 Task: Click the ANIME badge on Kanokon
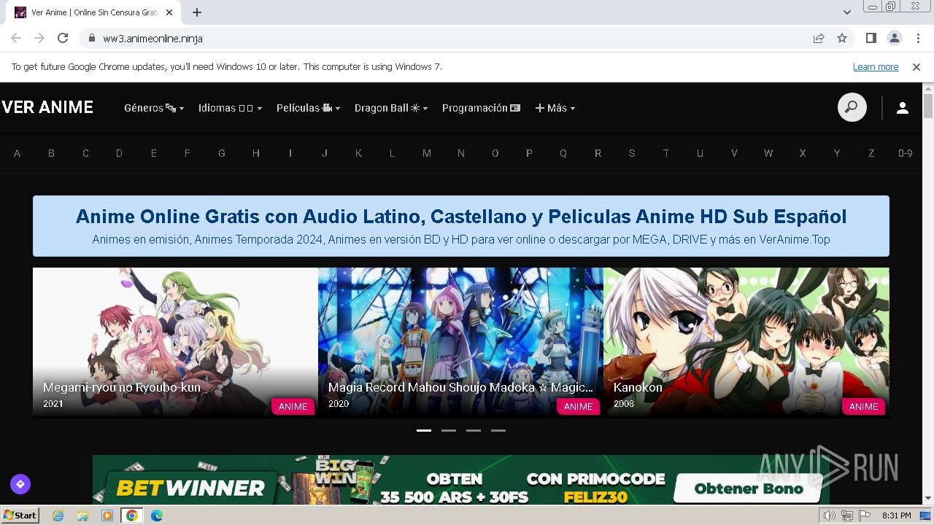pyautogui.click(x=863, y=406)
